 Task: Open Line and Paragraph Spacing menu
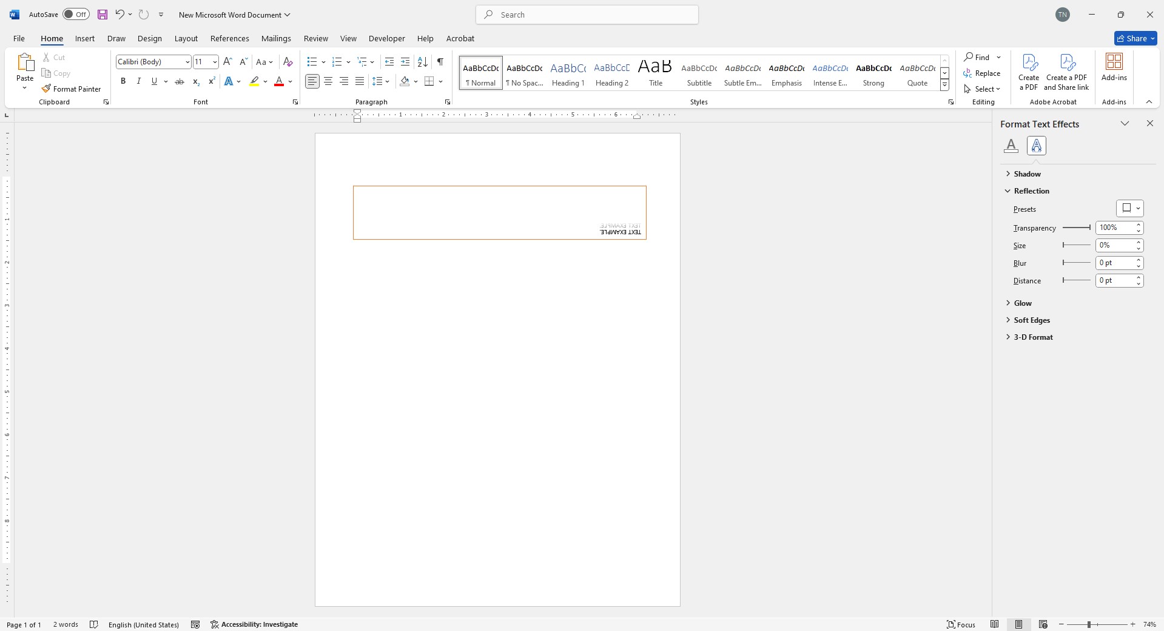point(380,81)
